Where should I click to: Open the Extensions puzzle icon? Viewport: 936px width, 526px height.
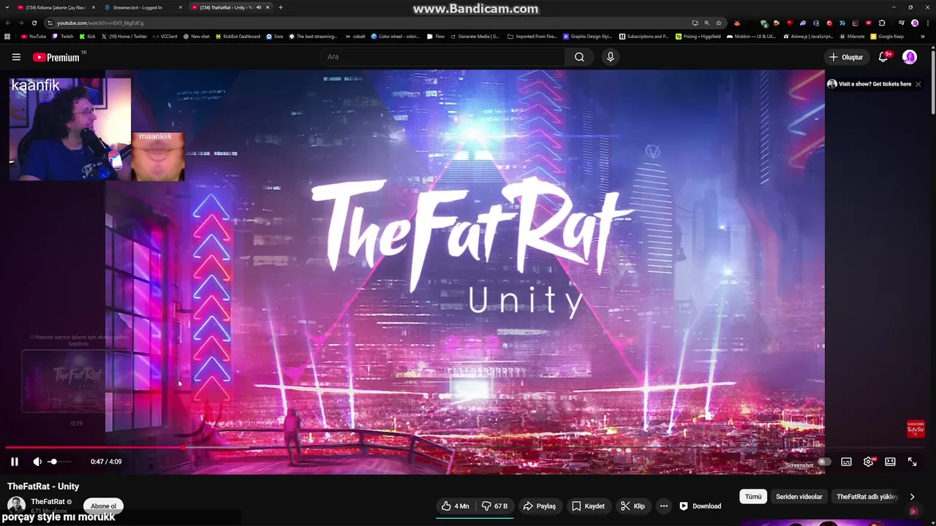tap(882, 23)
